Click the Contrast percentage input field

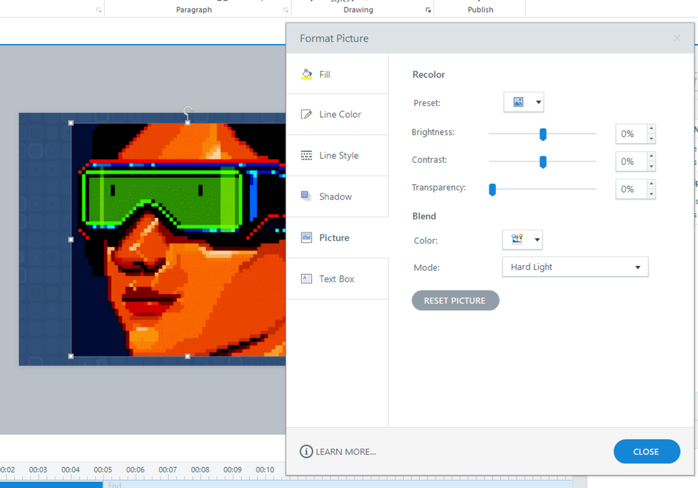click(x=630, y=161)
